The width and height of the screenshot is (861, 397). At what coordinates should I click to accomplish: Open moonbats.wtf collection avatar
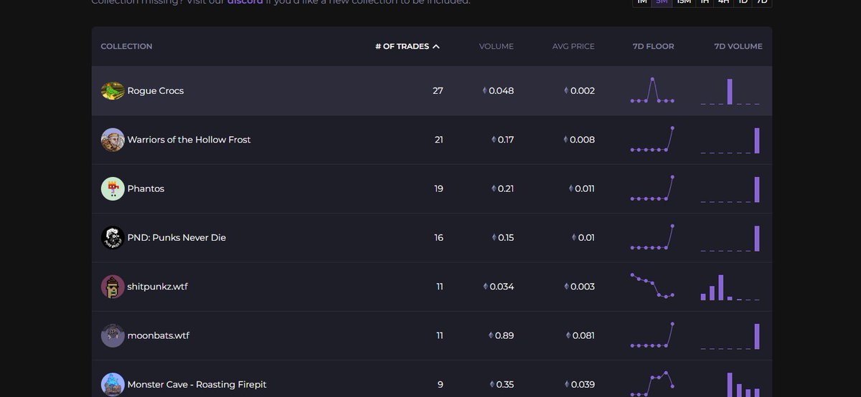113,335
